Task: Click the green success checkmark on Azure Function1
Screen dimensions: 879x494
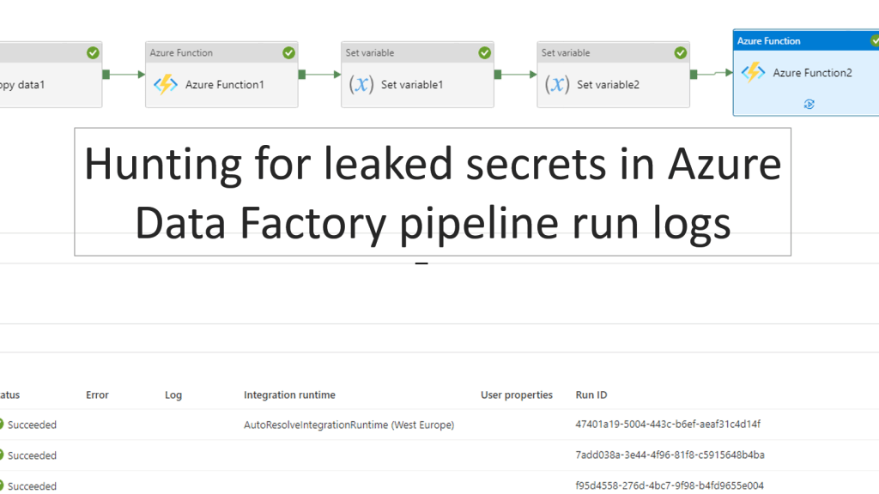Action: (288, 53)
